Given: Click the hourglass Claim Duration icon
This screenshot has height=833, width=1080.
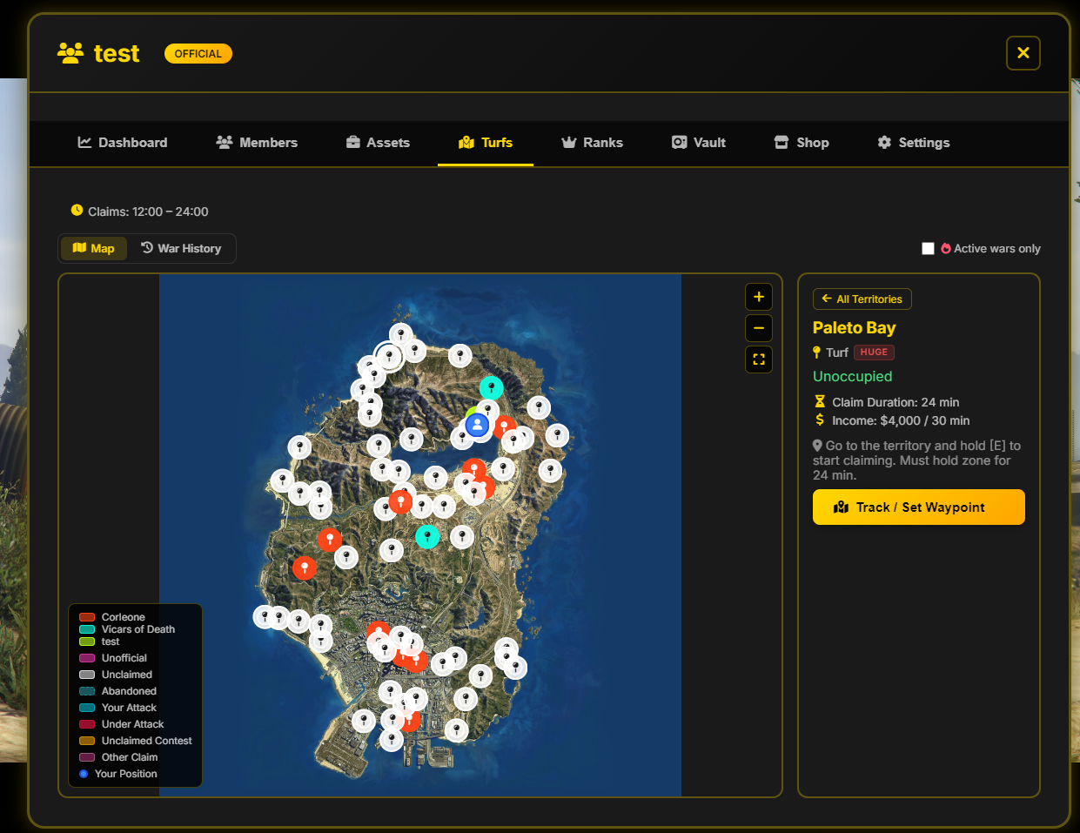Looking at the screenshot, I should (819, 401).
